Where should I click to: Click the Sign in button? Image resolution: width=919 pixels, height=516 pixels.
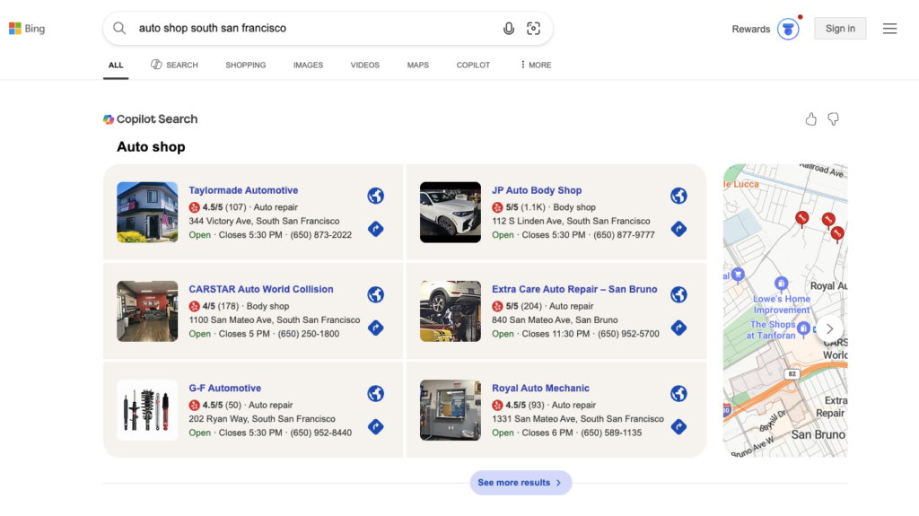point(840,29)
